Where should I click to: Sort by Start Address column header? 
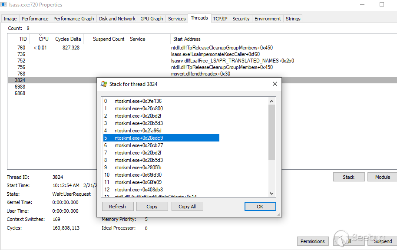[x=187, y=39]
